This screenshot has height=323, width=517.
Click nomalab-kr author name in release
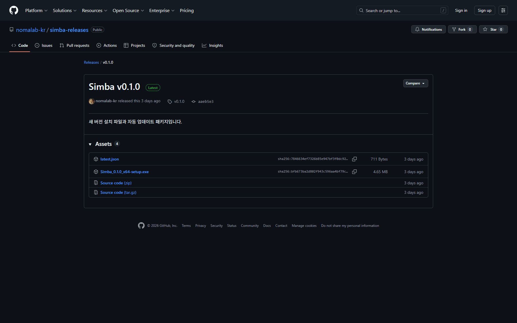tap(106, 101)
